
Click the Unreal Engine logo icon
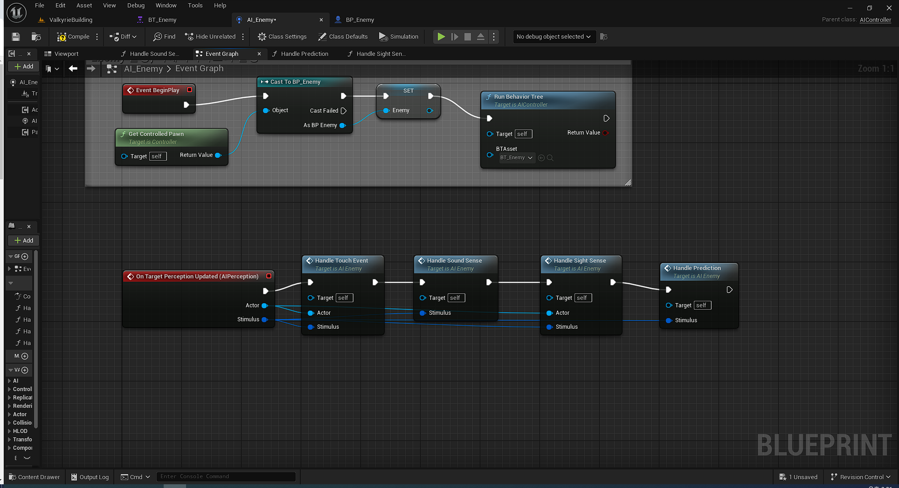pyautogui.click(x=16, y=13)
